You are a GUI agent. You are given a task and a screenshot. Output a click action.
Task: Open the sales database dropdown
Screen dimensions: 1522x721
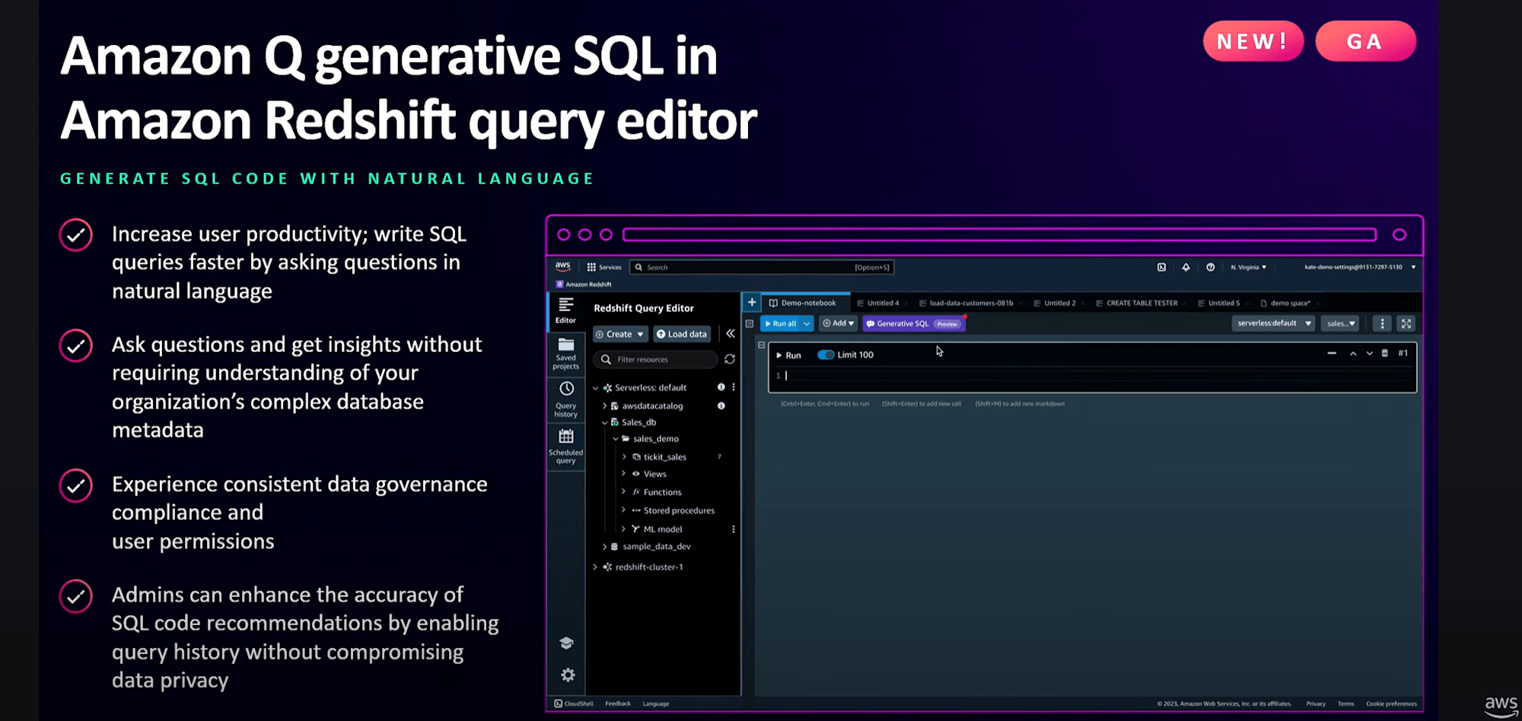(1340, 324)
